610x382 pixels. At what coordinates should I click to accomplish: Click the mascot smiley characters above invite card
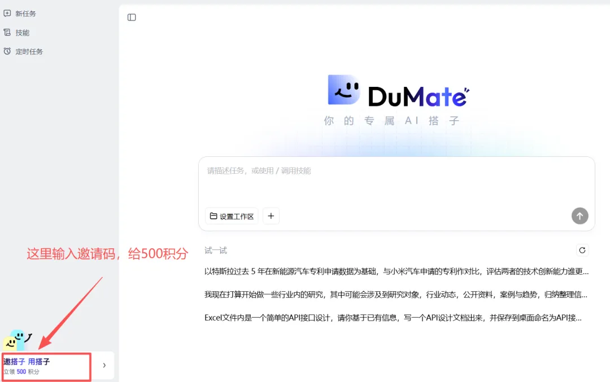coord(17,339)
